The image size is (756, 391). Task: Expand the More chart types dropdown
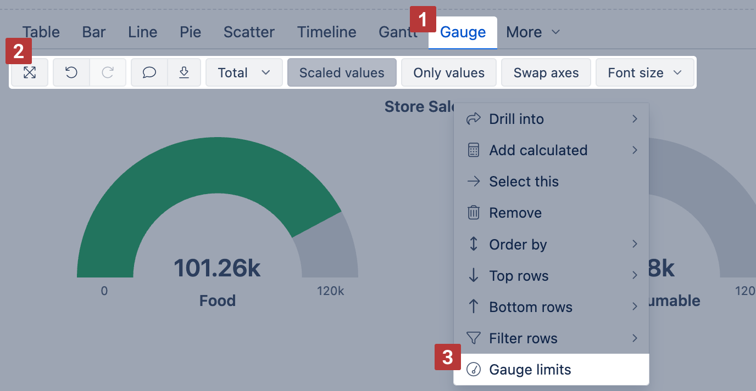[x=533, y=32]
